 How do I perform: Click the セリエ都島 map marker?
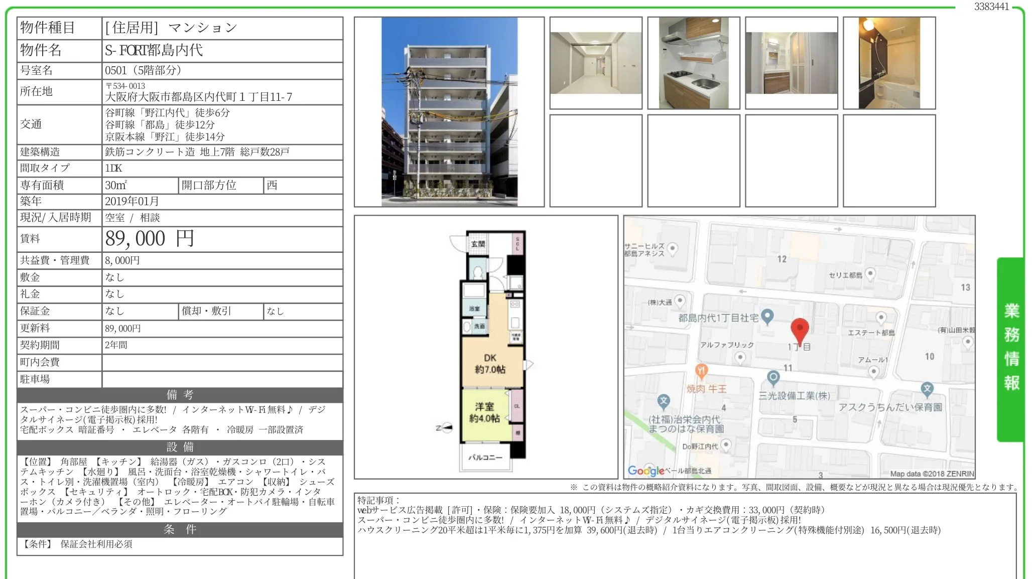(x=870, y=273)
